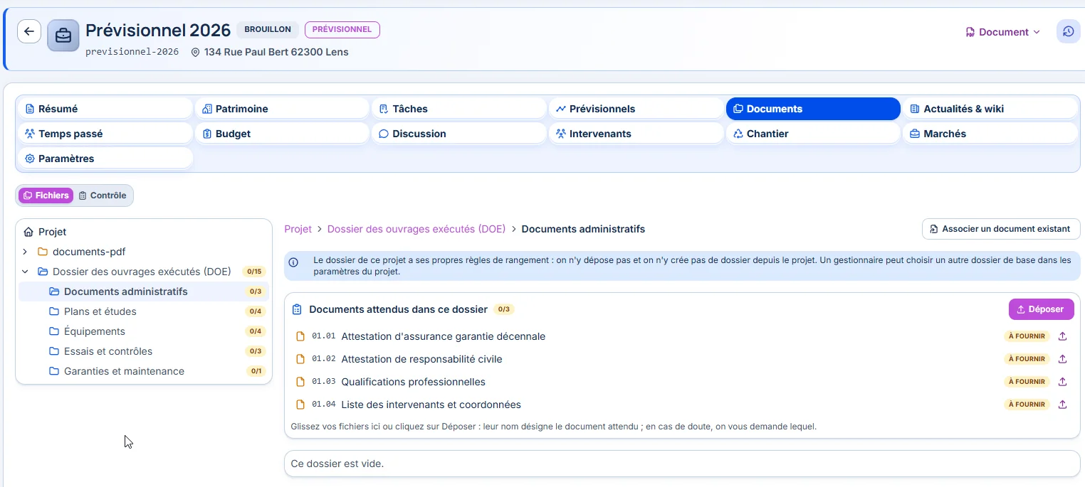Image resolution: width=1085 pixels, height=487 pixels.
Task: Switch to the Résumé tab
Action: 104,109
